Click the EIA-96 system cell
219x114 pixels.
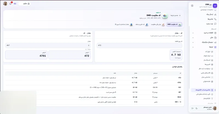pos(155,88)
